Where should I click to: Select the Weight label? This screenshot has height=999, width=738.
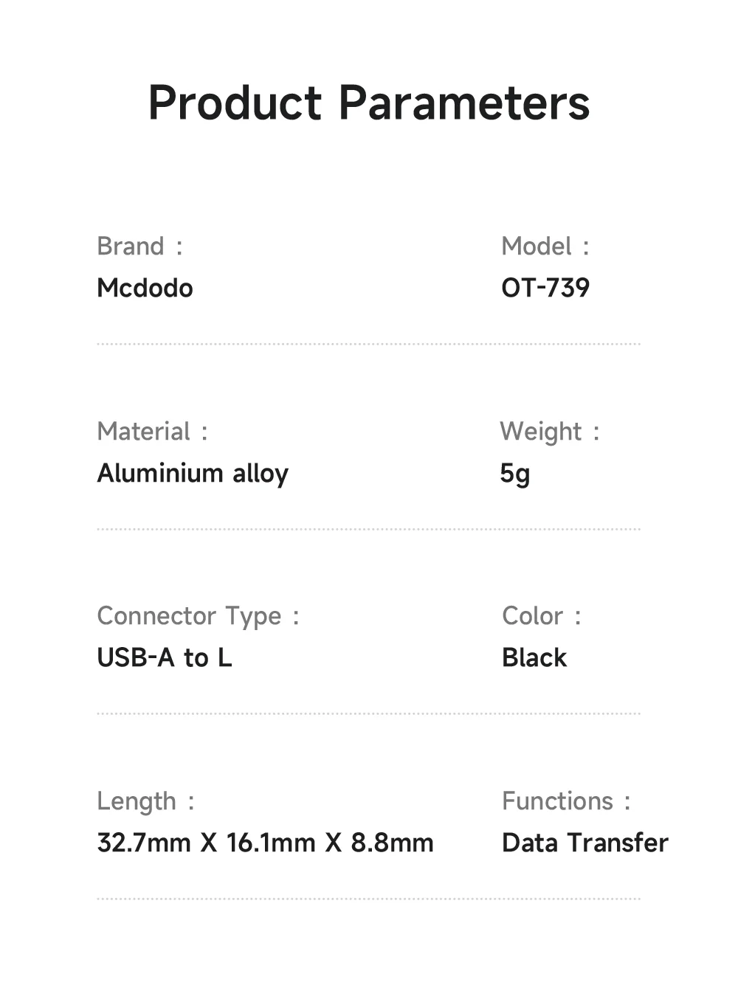[549, 432]
